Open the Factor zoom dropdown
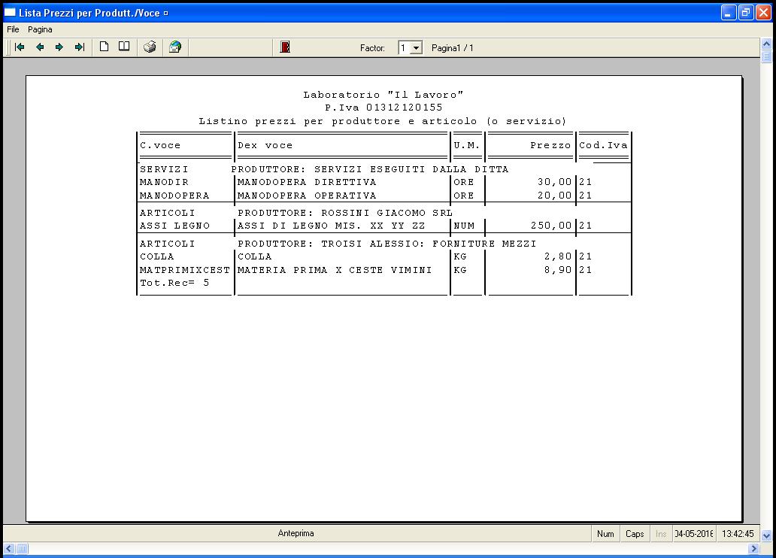Screen dimensions: 776x558 (x=417, y=48)
